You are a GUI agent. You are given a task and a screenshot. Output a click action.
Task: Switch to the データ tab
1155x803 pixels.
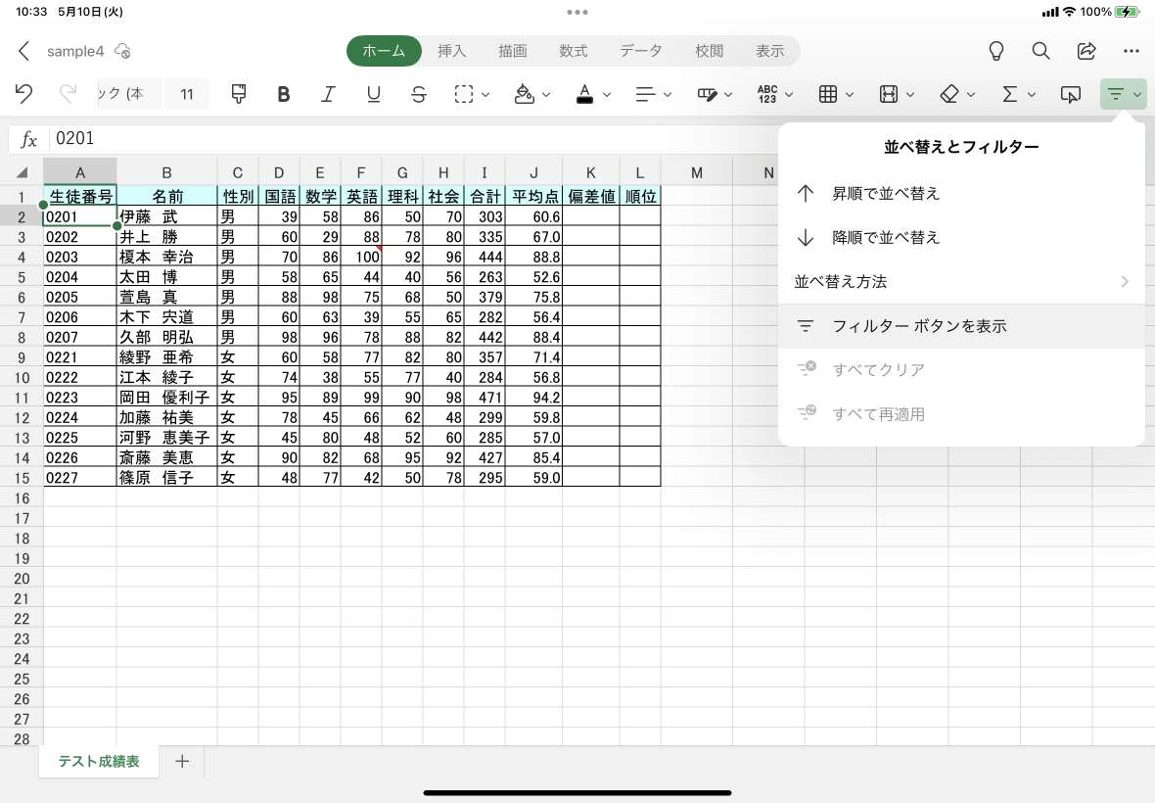tap(641, 51)
